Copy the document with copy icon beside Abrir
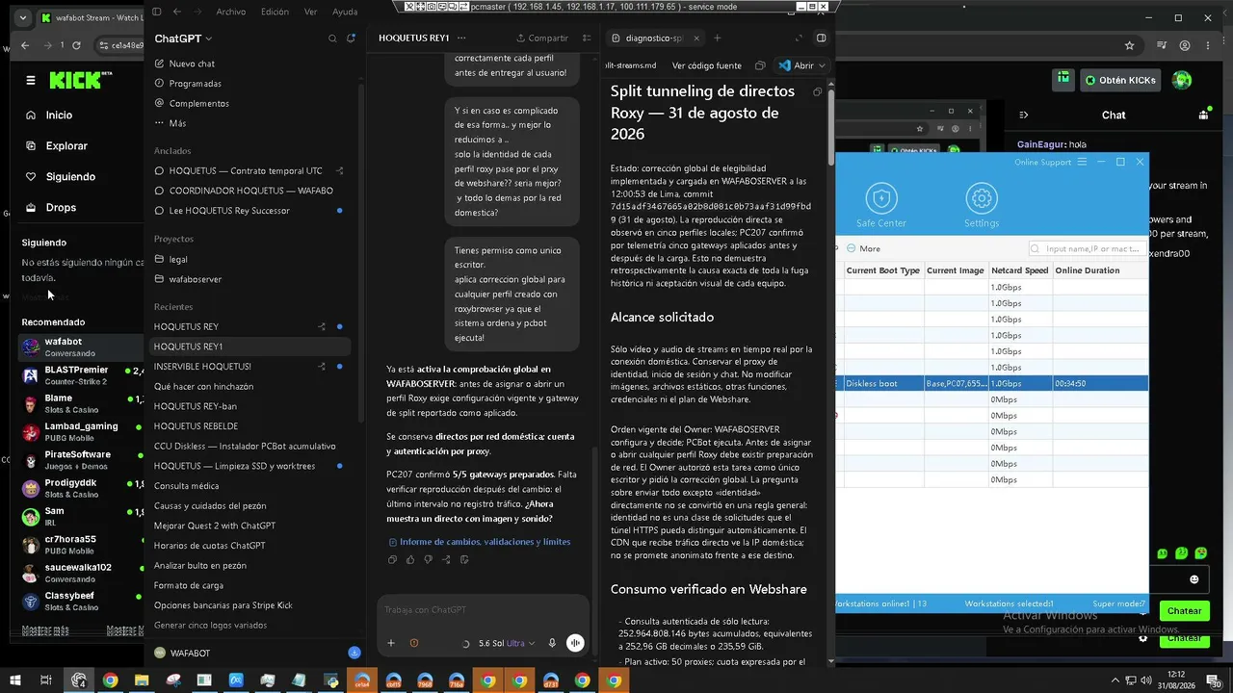 pos(760,65)
